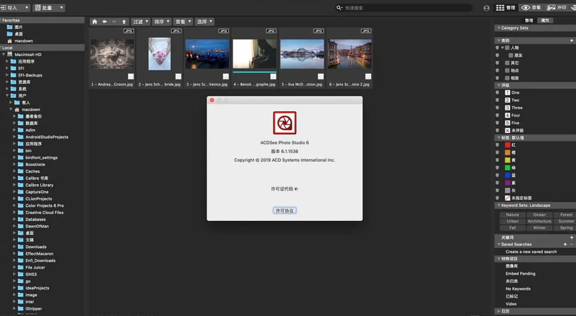Check the 相册 category checkbox

(x=507, y=78)
